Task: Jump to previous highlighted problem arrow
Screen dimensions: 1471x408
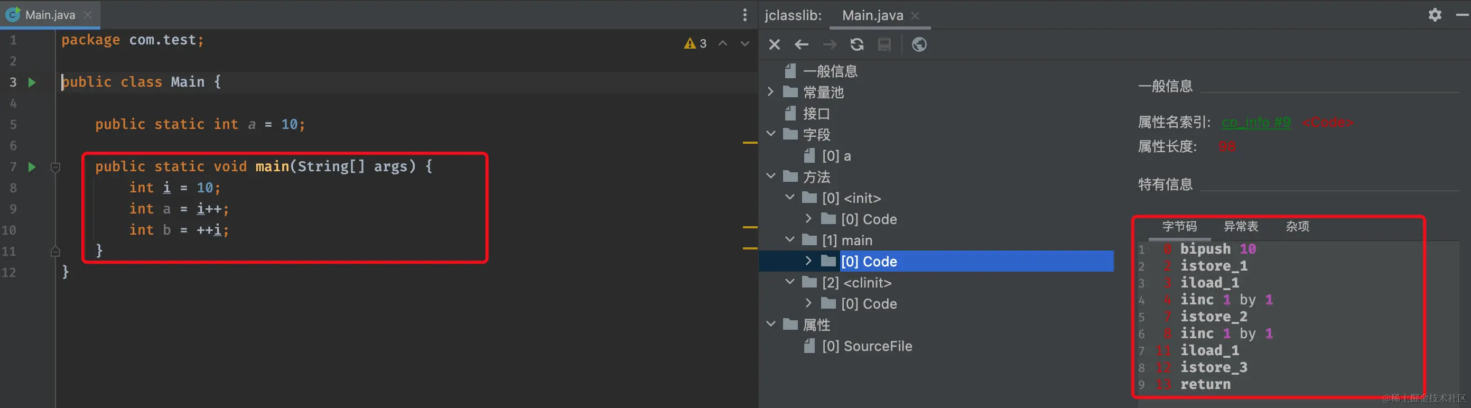Action: tap(723, 43)
